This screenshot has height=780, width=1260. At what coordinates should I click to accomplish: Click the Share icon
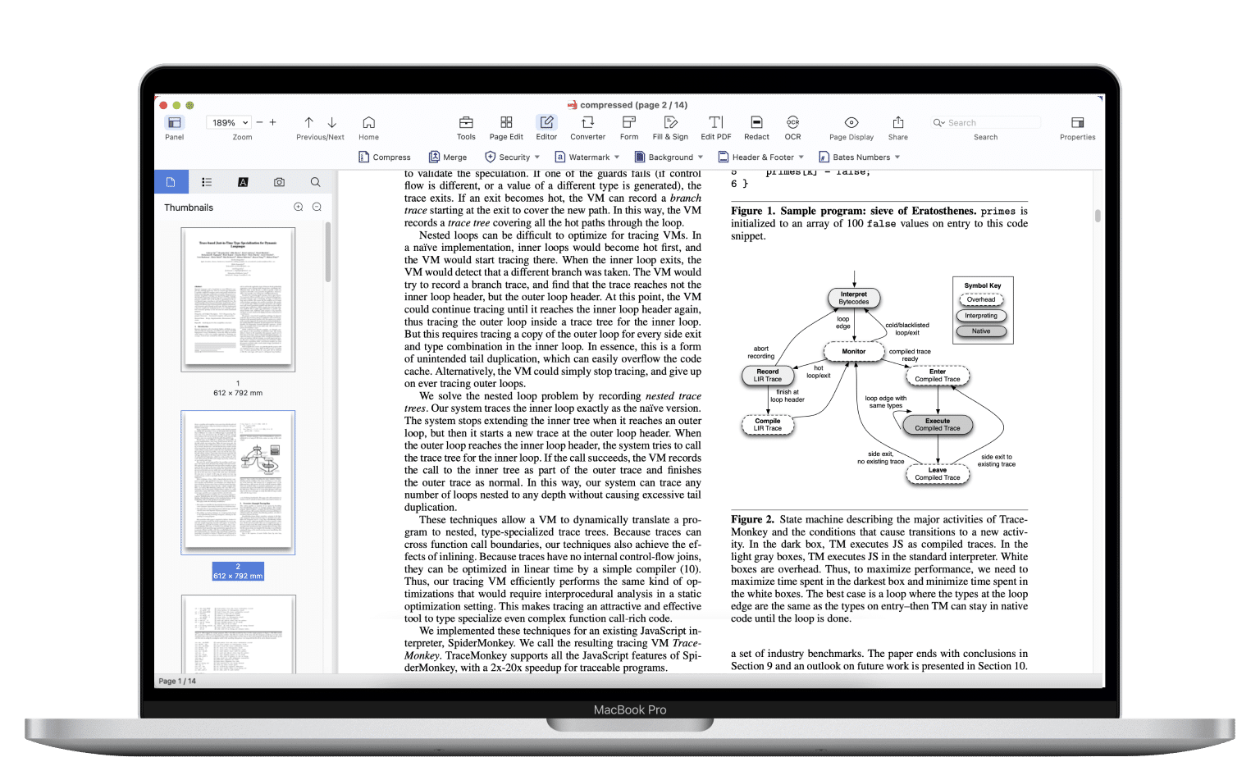pos(898,122)
